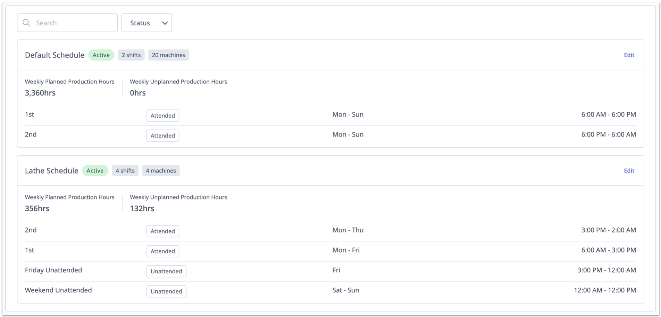Viewport: 661px width, 317px height.
Task: Click Active badge on Default Schedule
Action: (101, 55)
